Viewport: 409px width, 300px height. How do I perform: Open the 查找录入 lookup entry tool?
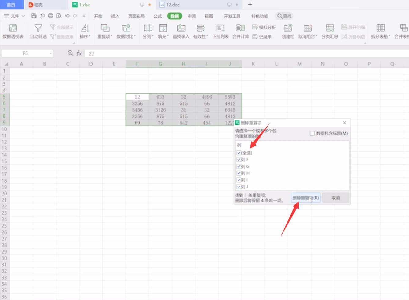coord(181,31)
